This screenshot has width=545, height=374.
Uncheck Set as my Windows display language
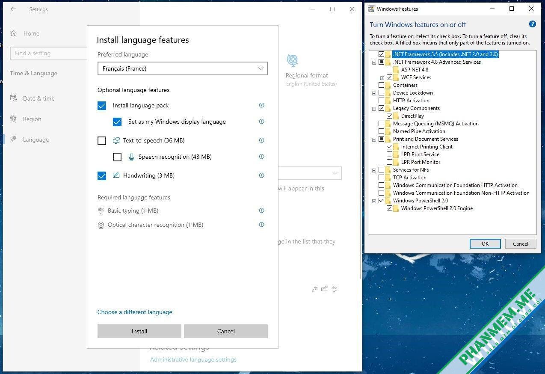point(117,122)
